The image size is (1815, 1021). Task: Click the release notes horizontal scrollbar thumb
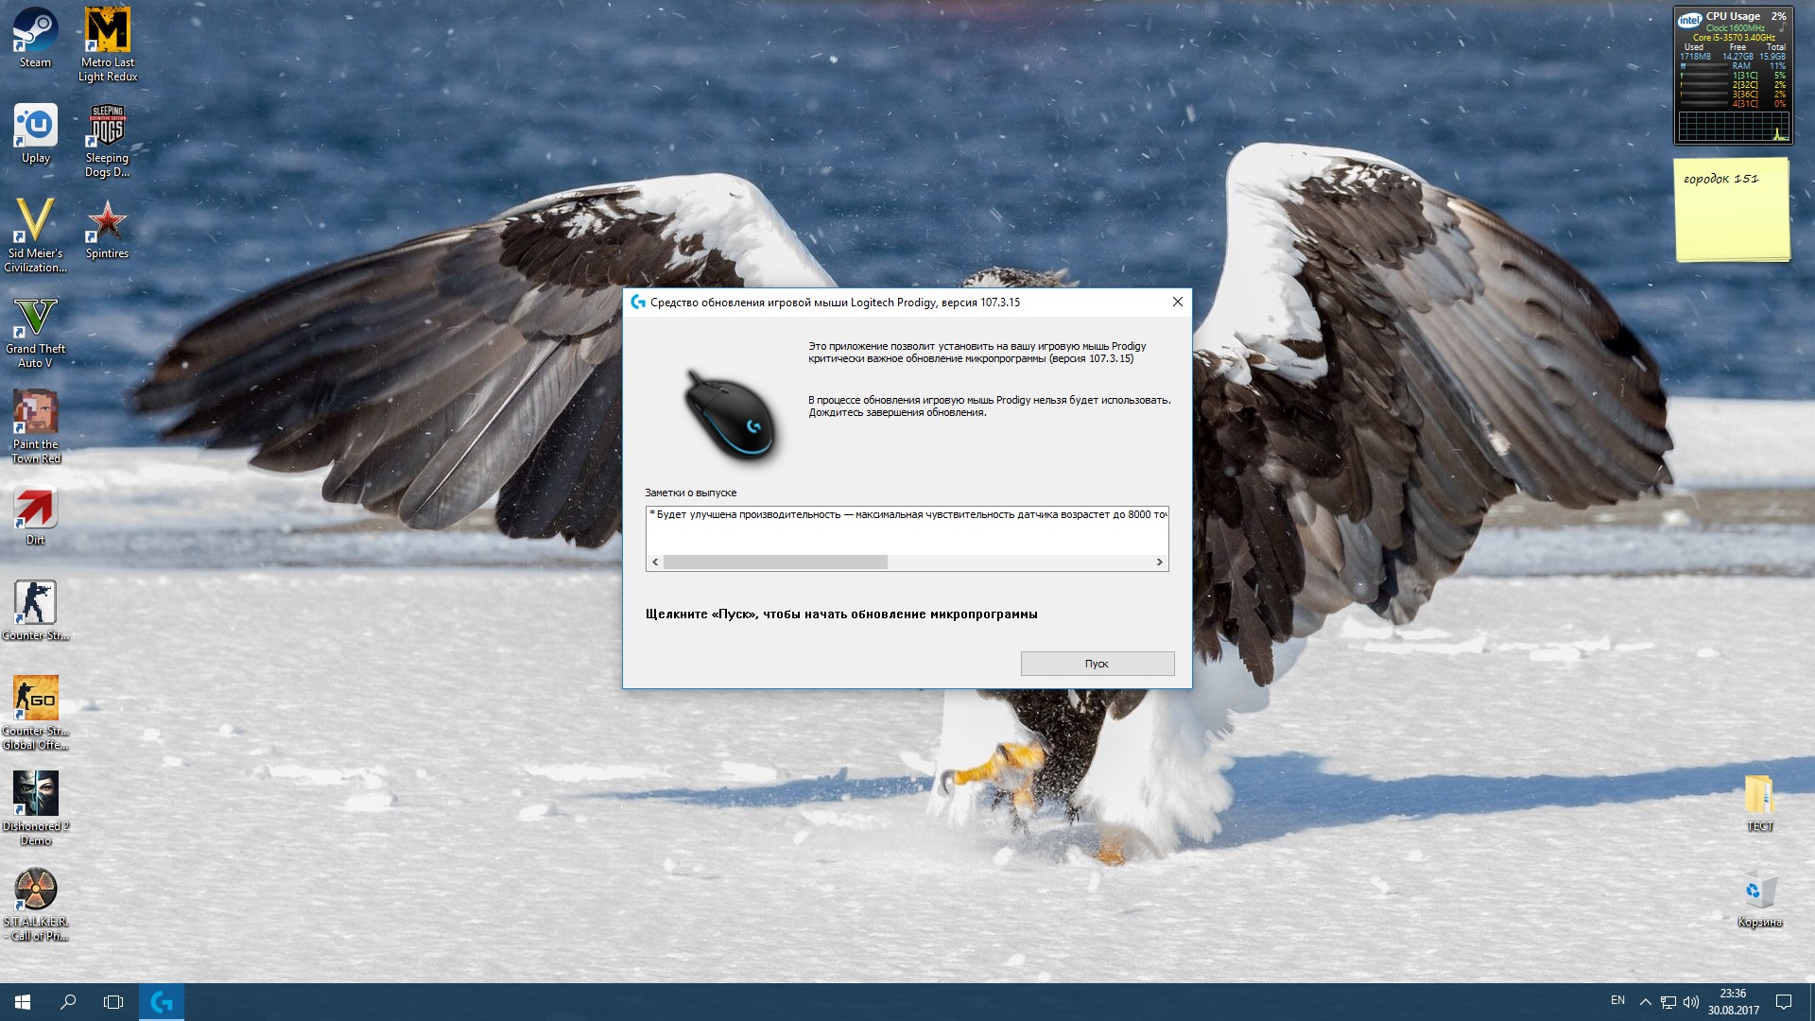[x=775, y=562]
